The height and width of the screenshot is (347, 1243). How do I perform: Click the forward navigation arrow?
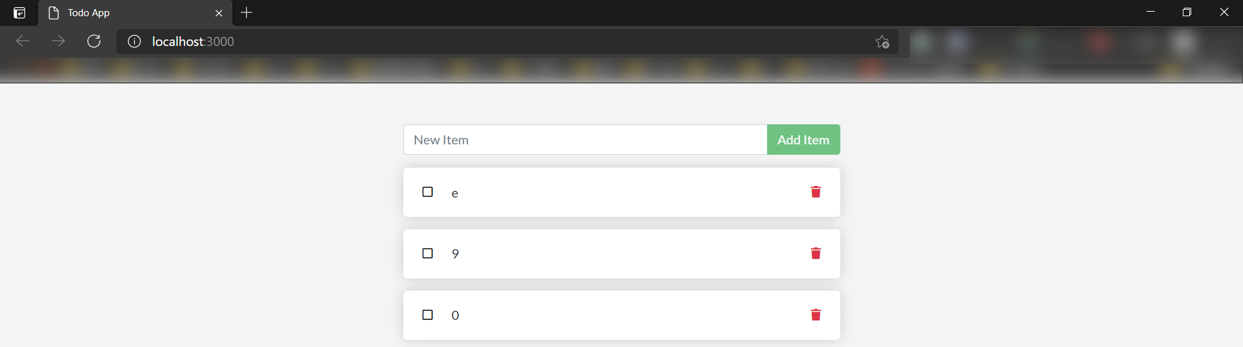click(x=58, y=41)
